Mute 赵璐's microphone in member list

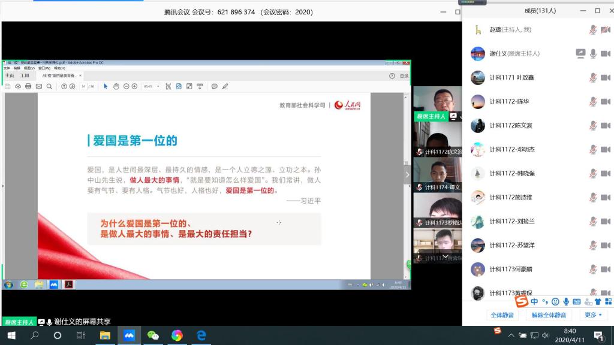(593, 29)
